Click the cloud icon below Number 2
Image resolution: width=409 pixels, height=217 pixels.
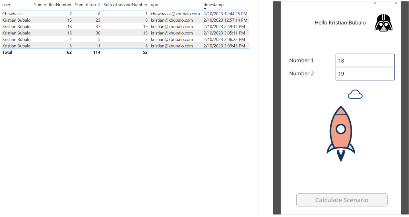[x=355, y=94]
